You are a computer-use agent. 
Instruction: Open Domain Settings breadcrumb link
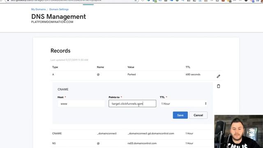click(59, 9)
